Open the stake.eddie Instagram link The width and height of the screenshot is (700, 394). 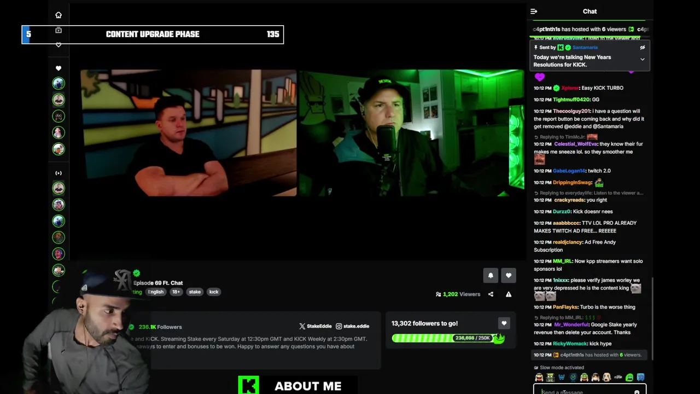[x=353, y=326]
